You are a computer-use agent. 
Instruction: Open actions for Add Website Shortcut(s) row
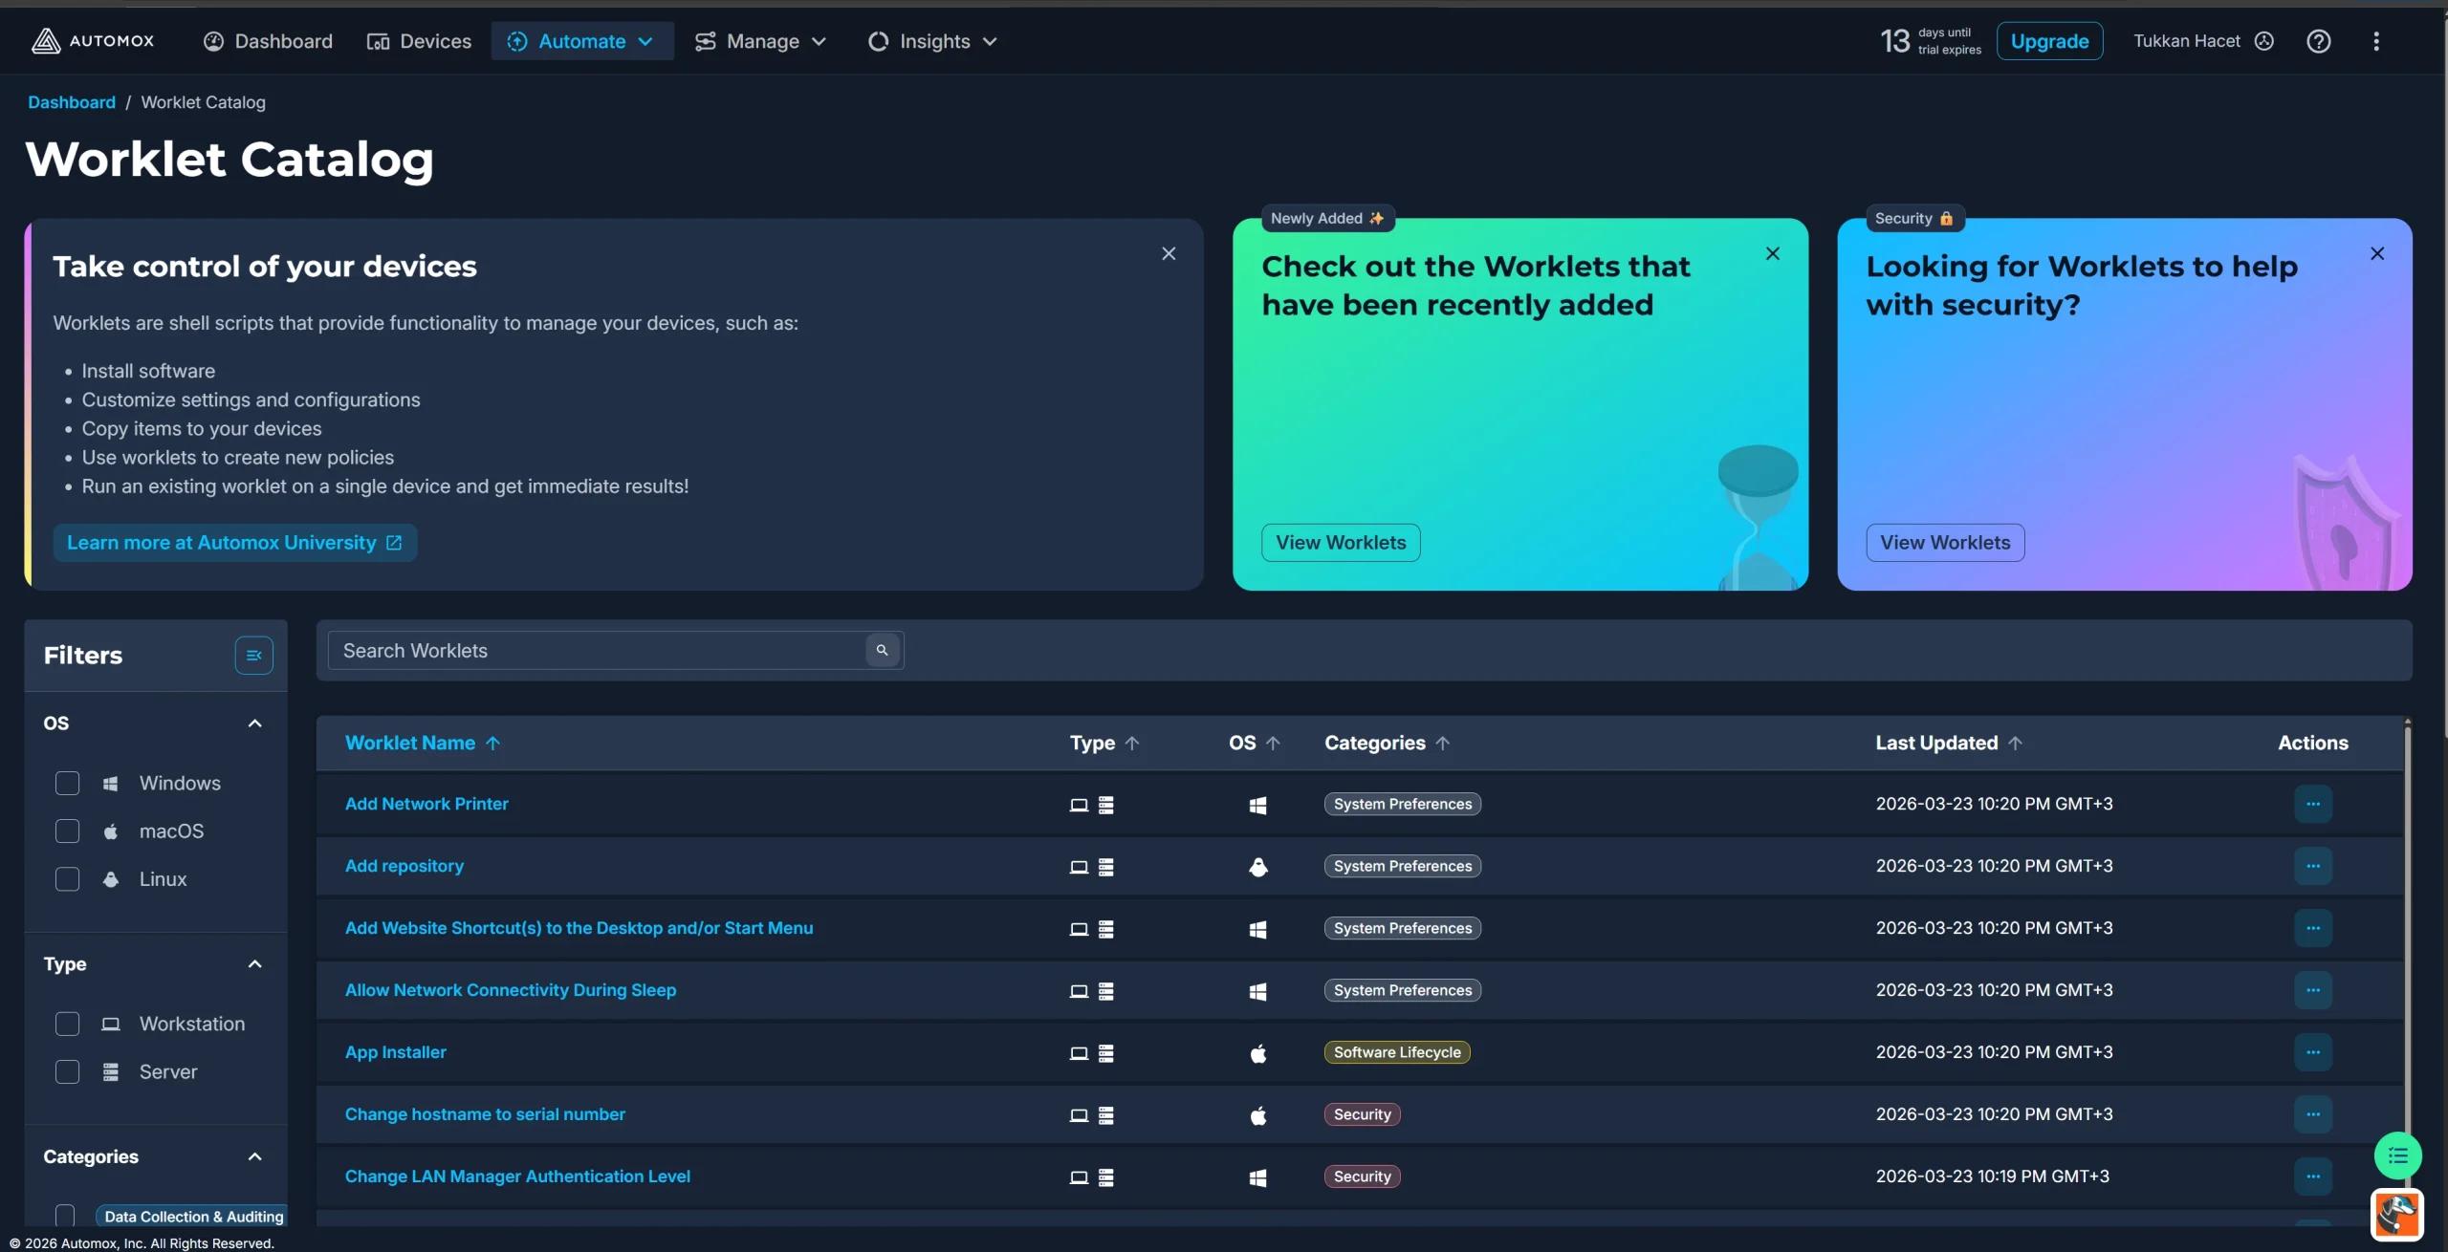point(2312,928)
